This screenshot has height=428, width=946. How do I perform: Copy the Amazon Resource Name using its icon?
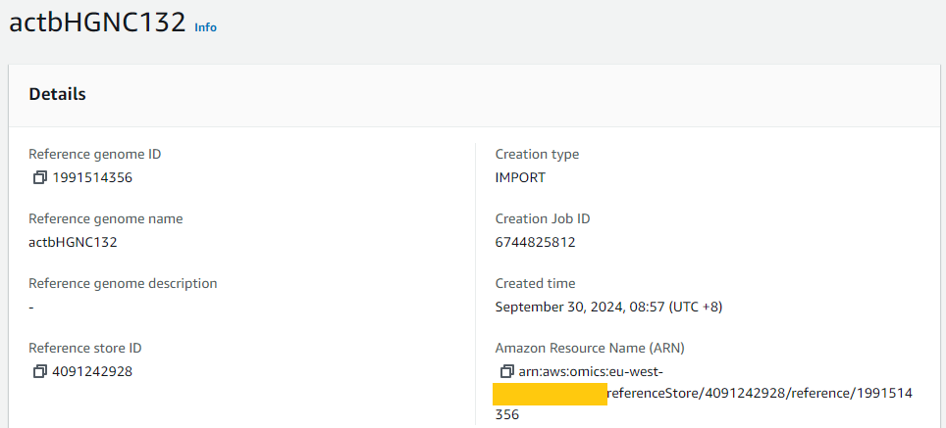pos(506,371)
